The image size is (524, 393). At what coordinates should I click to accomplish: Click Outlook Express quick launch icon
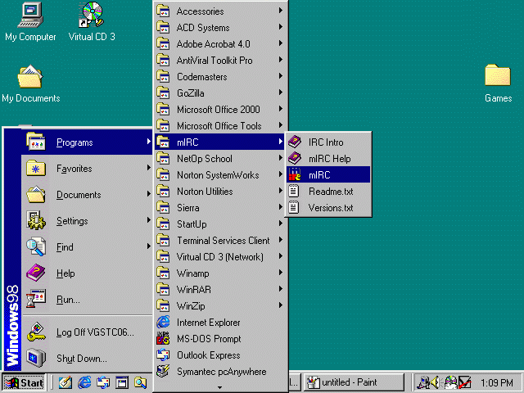point(103,382)
